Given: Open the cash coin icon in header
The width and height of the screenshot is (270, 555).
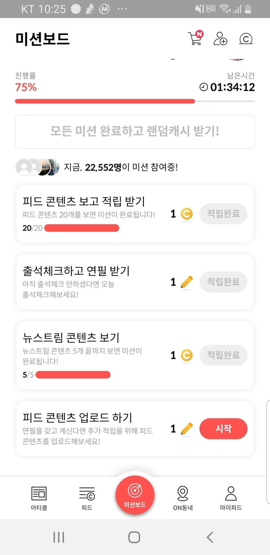Looking at the screenshot, I should (x=246, y=39).
